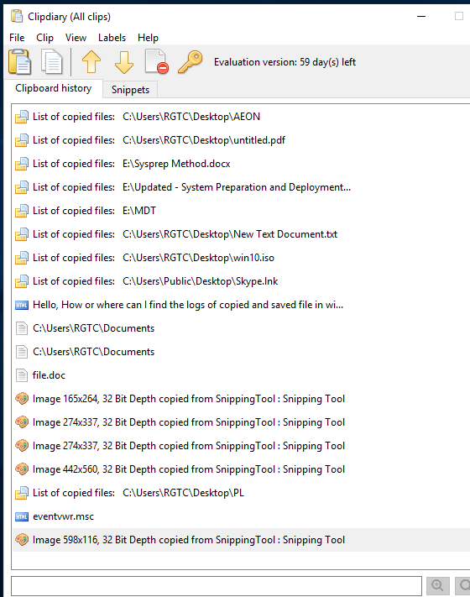Image resolution: width=470 pixels, height=597 pixels.
Task: Open the File menu
Action: pyautogui.click(x=17, y=38)
